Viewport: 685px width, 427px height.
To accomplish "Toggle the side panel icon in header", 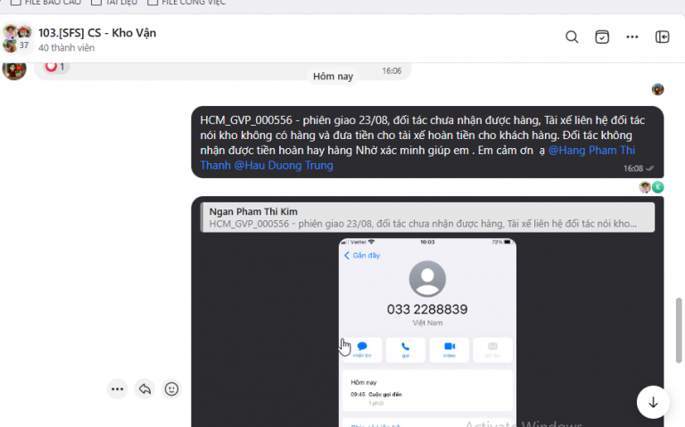I will click(x=663, y=37).
